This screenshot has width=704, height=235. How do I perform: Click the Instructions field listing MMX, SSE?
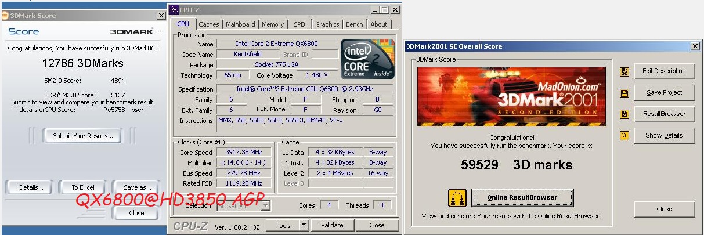pyautogui.click(x=305, y=124)
